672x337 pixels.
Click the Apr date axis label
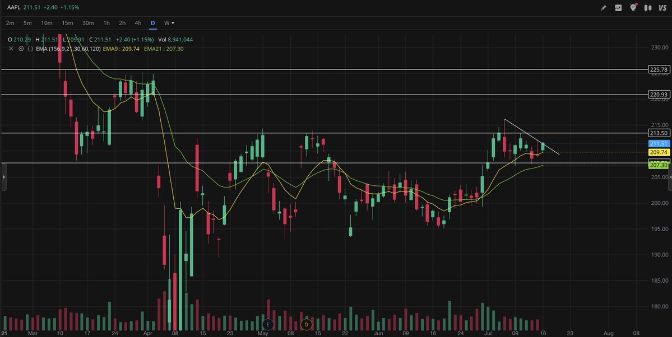(147, 333)
